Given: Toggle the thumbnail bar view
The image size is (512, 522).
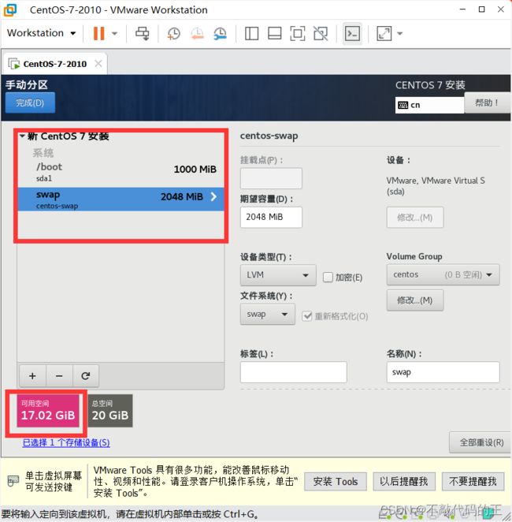Looking at the screenshot, I should (275, 33).
